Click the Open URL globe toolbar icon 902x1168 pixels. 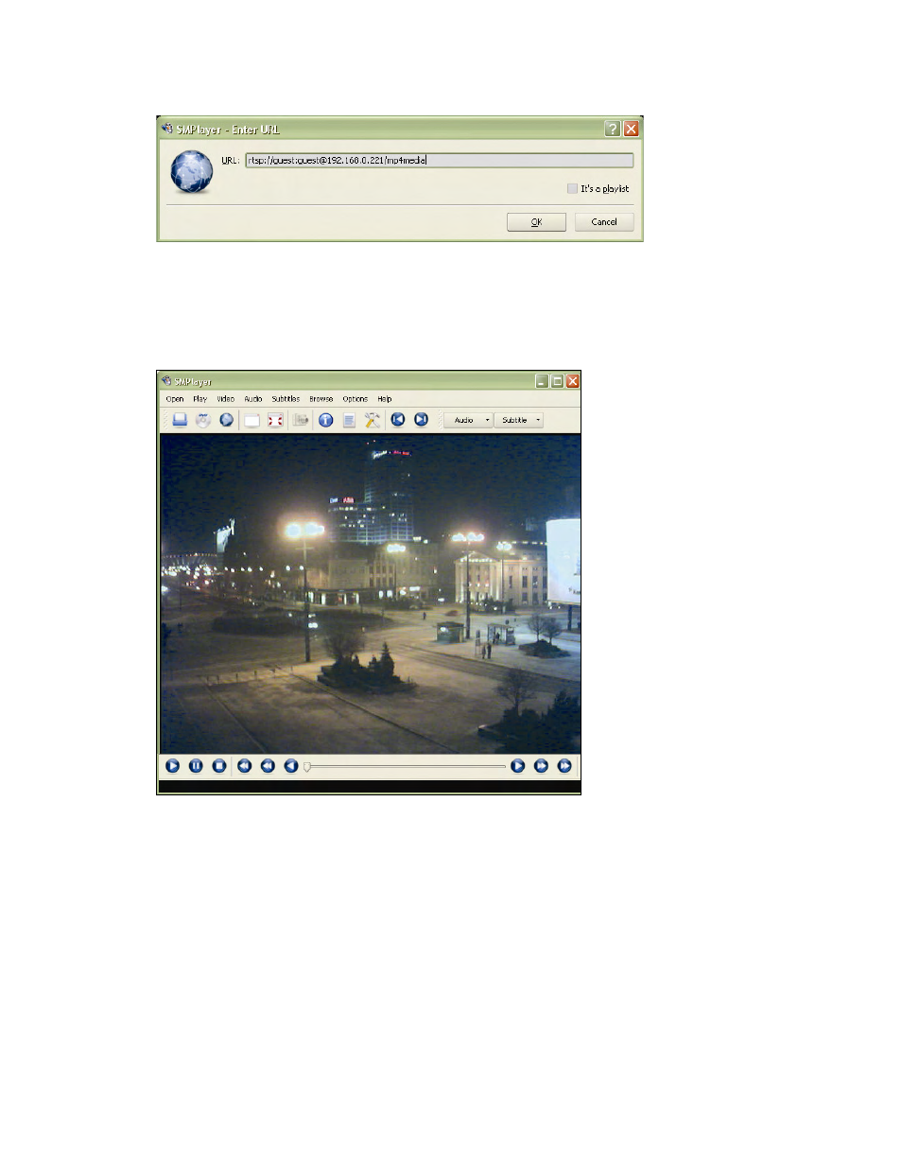pos(227,420)
